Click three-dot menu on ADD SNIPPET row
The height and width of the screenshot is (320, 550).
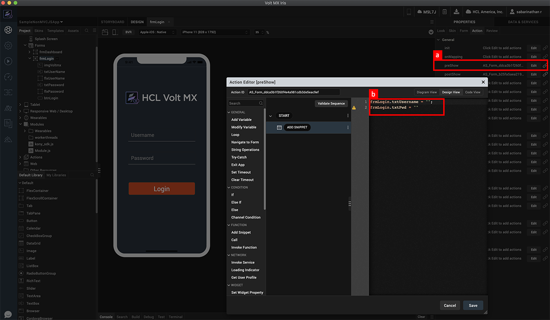coord(348,128)
